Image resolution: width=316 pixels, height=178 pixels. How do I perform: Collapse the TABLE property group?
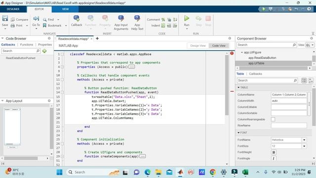238,88
